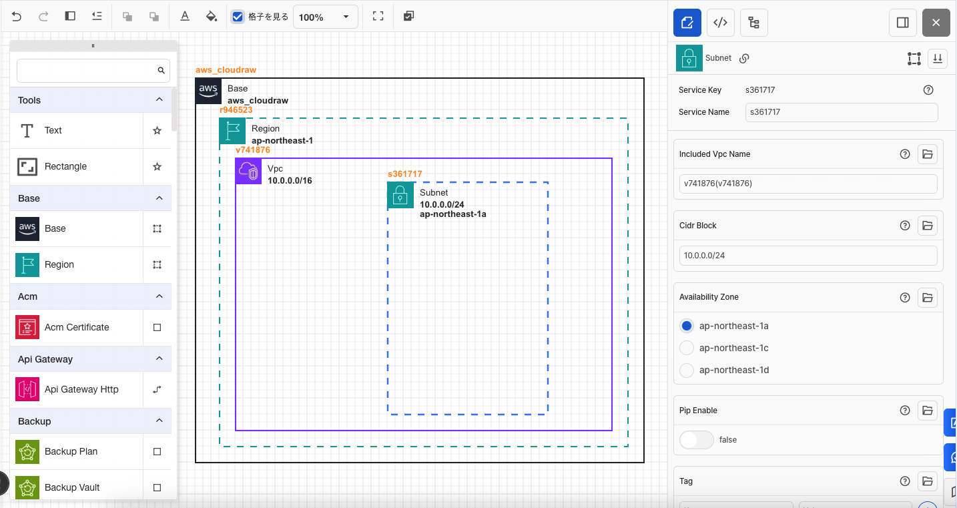Screen dimensions: 957x508
Task: Open folder button for Pip Enable
Action: pyautogui.click(x=927, y=411)
